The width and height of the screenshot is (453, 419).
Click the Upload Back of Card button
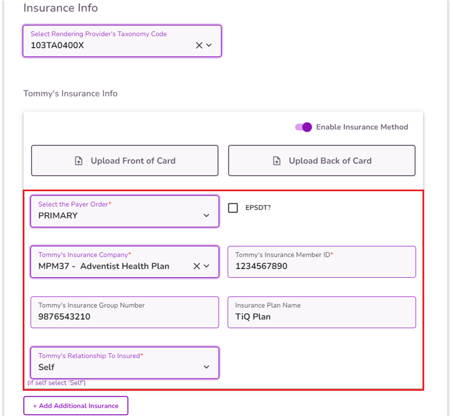[x=321, y=160]
